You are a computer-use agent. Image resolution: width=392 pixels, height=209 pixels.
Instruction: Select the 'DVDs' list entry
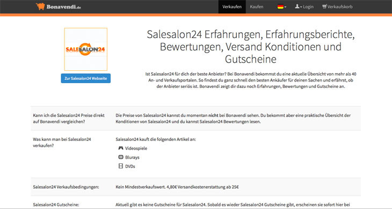(127, 166)
